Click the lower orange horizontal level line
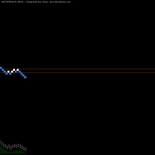 [x=77, y=73]
